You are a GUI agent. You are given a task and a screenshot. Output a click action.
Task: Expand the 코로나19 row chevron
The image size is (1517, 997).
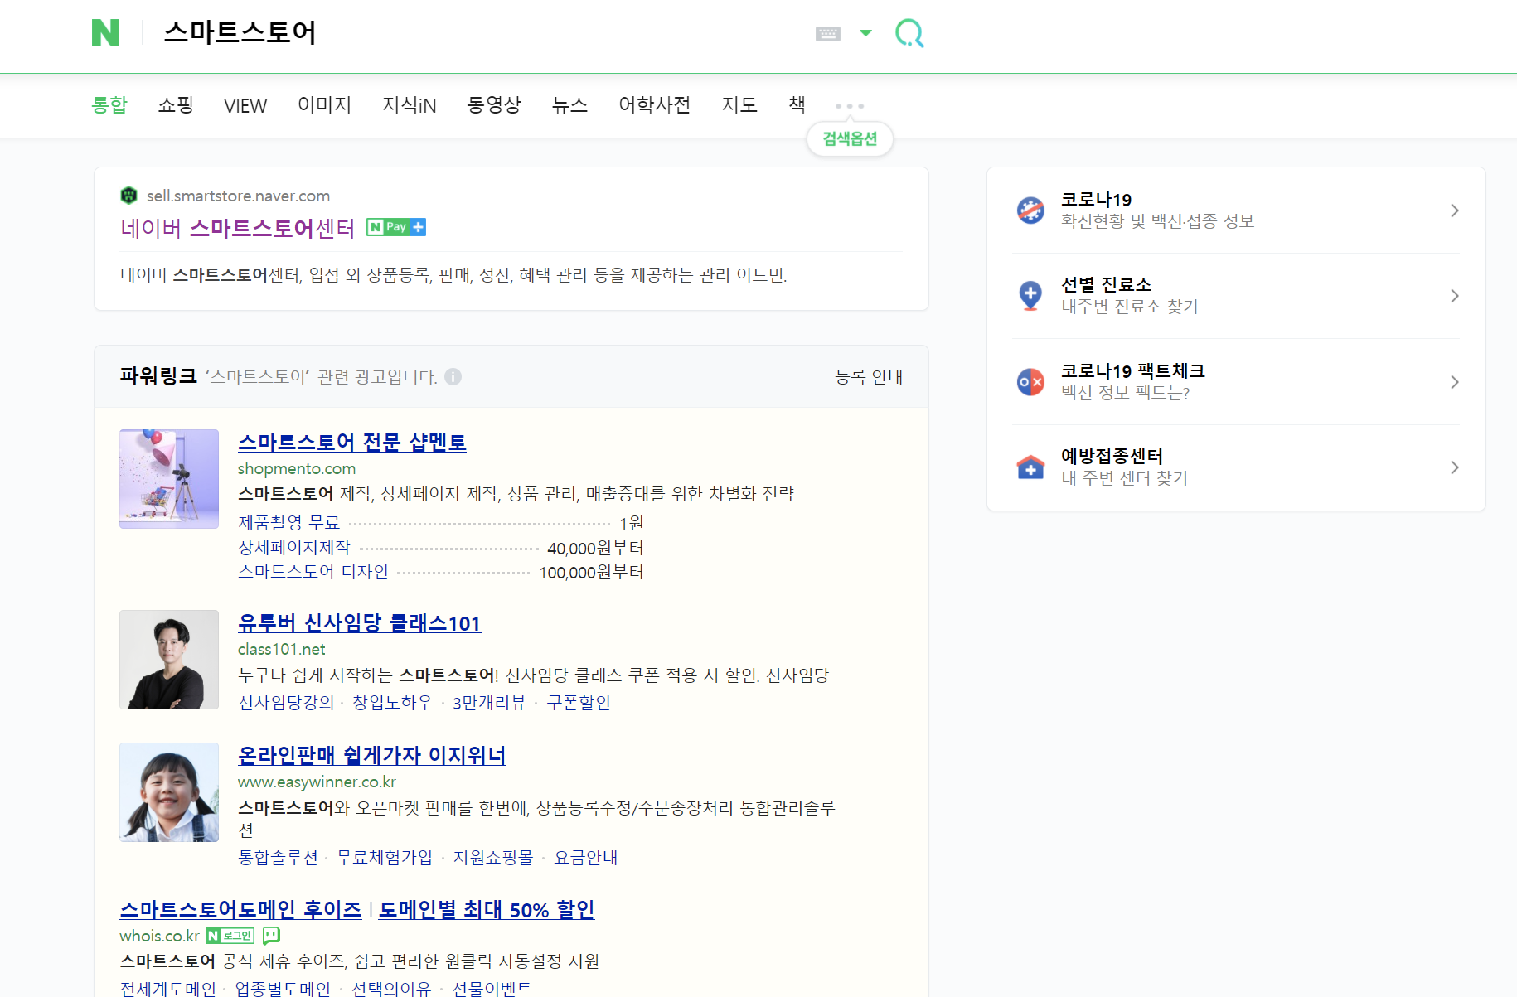tap(1455, 211)
